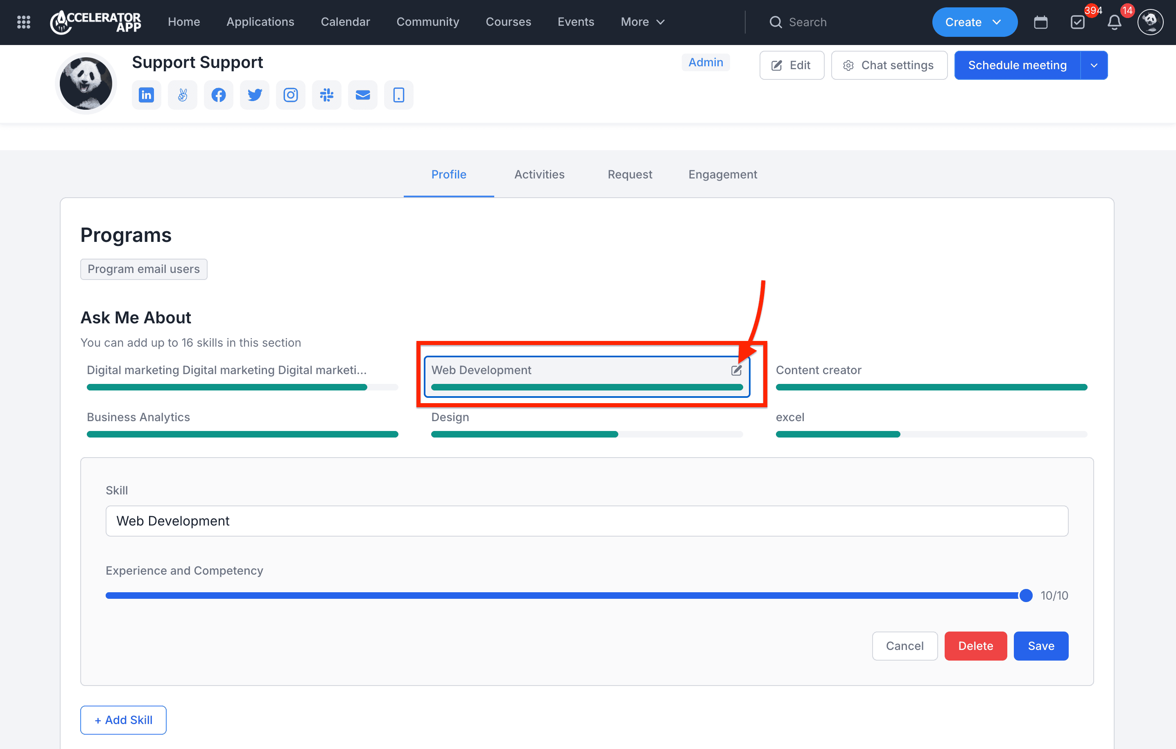Open the Slack link icon
Image resolution: width=1176 pixels, height=749 pixels.
coord(326,95)
